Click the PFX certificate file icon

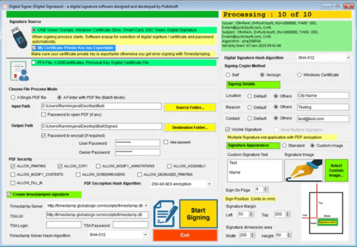click(19, 71)
